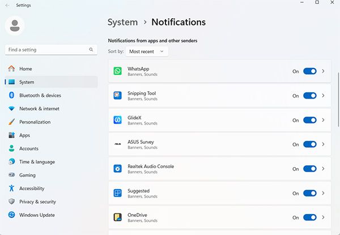Click the Accessibility figure icon

tap(11, 188)
